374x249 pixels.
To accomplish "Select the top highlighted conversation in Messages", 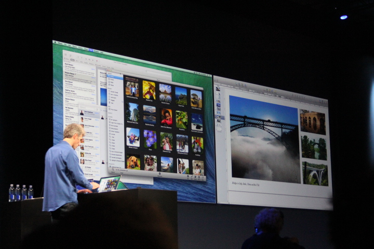I will (89, 113).
